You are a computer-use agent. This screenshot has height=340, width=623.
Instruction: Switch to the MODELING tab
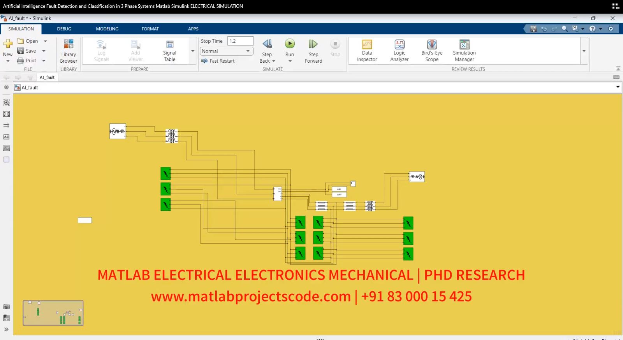pyautogui.click(x=107, y=29)
